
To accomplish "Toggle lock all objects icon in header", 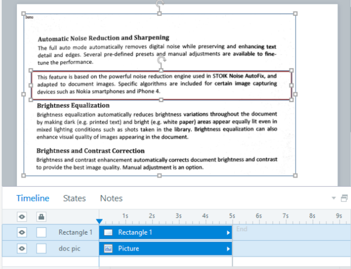I will (41, 217).
